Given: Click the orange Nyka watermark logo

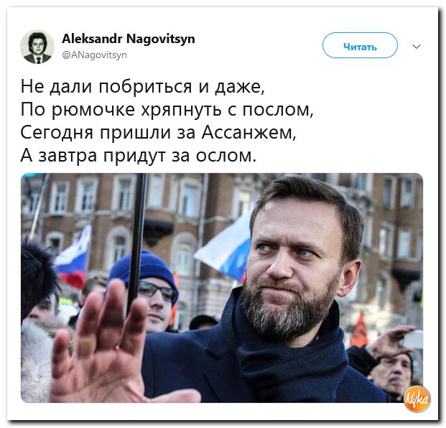Looking at the screenshot, I should click(417, 399).
